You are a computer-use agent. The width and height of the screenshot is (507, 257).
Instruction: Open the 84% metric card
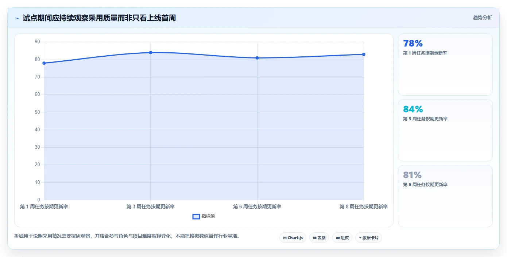(445, 130)
